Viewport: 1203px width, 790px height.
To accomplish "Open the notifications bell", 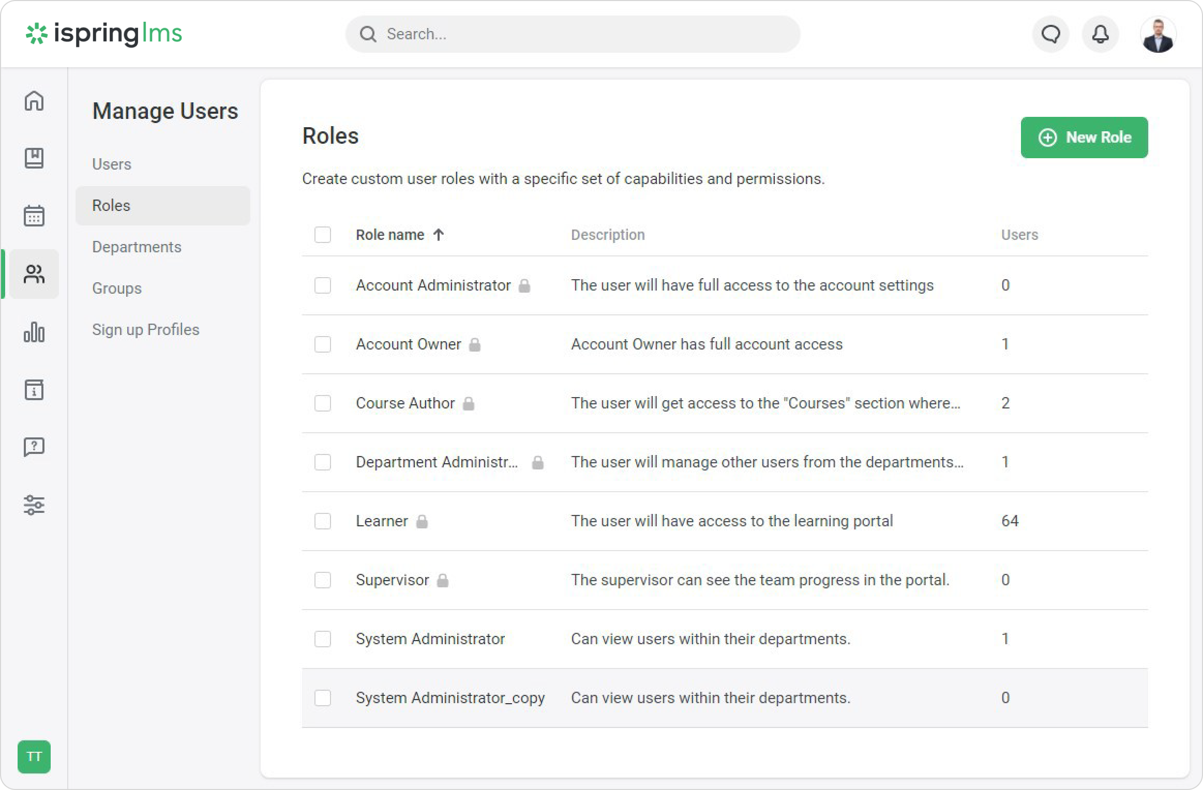I will pos(1100,34).
